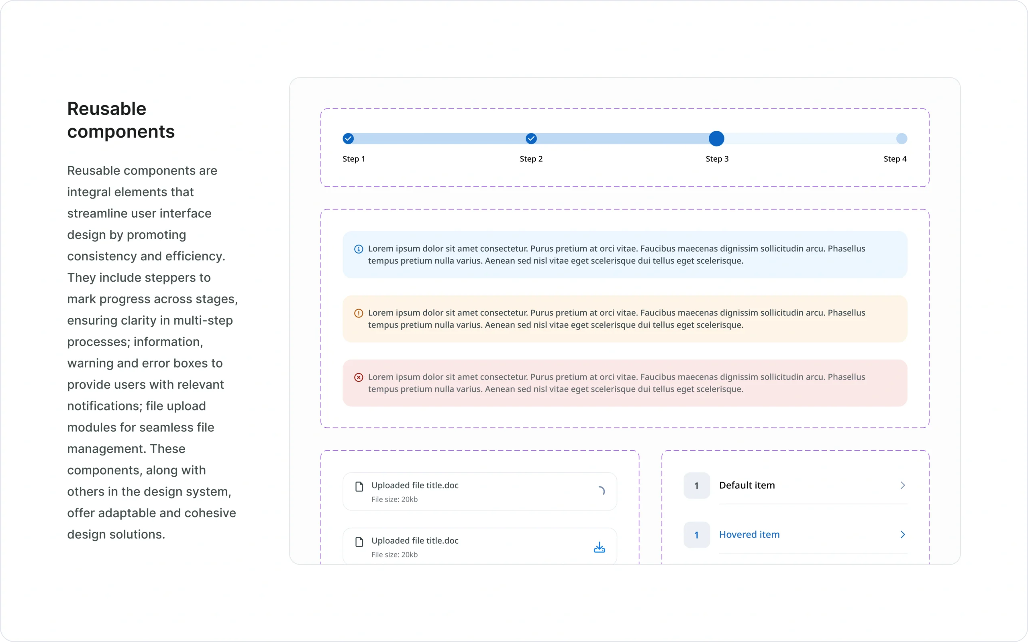Click the number badge on Hovered item
Screen dimensions: 1028x642
pyautogui.click(x=696, y=534)
